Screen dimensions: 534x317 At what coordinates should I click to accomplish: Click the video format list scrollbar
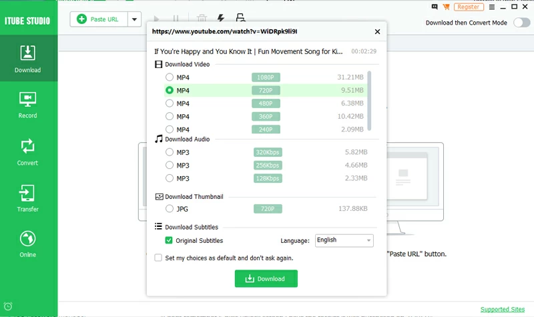point(369,100)
